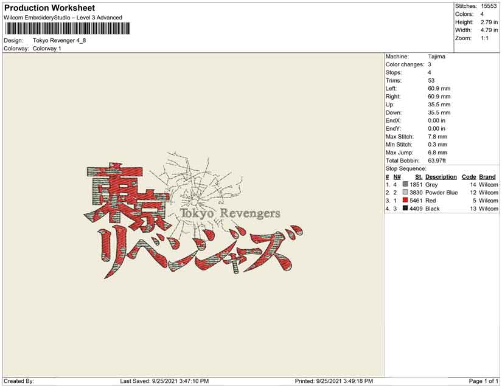This screenshot has width=502, height=386.
Task: Click stitch count '4409' in the Black row
Action: 416,209
